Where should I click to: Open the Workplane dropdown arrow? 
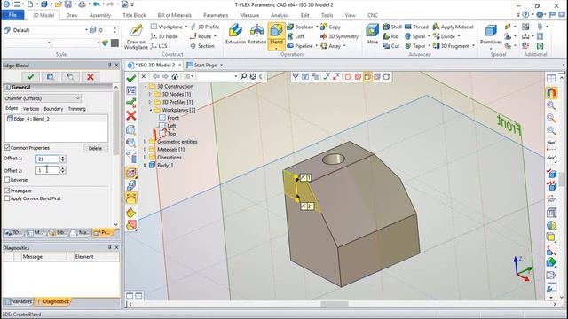[186, 27]
